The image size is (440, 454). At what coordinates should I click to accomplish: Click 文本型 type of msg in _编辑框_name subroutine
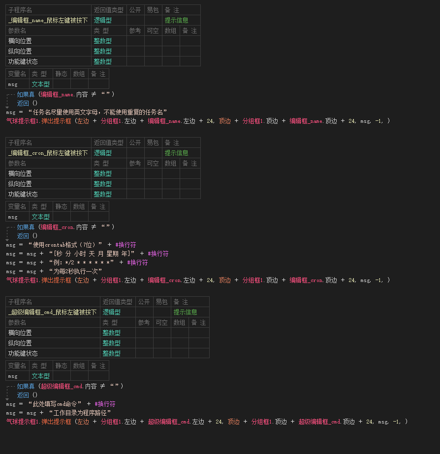click(41, 84)
